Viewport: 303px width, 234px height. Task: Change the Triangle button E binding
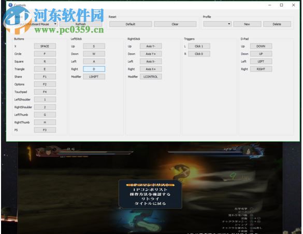45,69
